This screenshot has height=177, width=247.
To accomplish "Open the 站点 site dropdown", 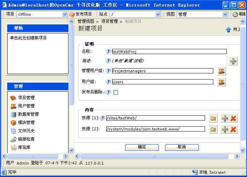I will 158,14.
